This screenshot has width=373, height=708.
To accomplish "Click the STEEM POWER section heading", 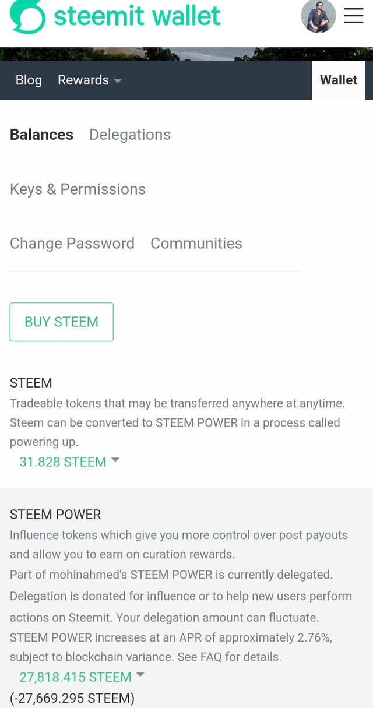I will pos(55,515).
